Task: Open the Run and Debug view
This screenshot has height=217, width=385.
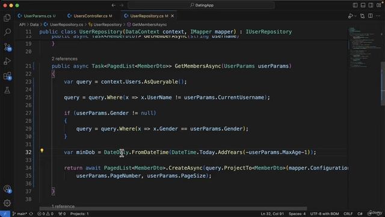Action: coord(7,61)
